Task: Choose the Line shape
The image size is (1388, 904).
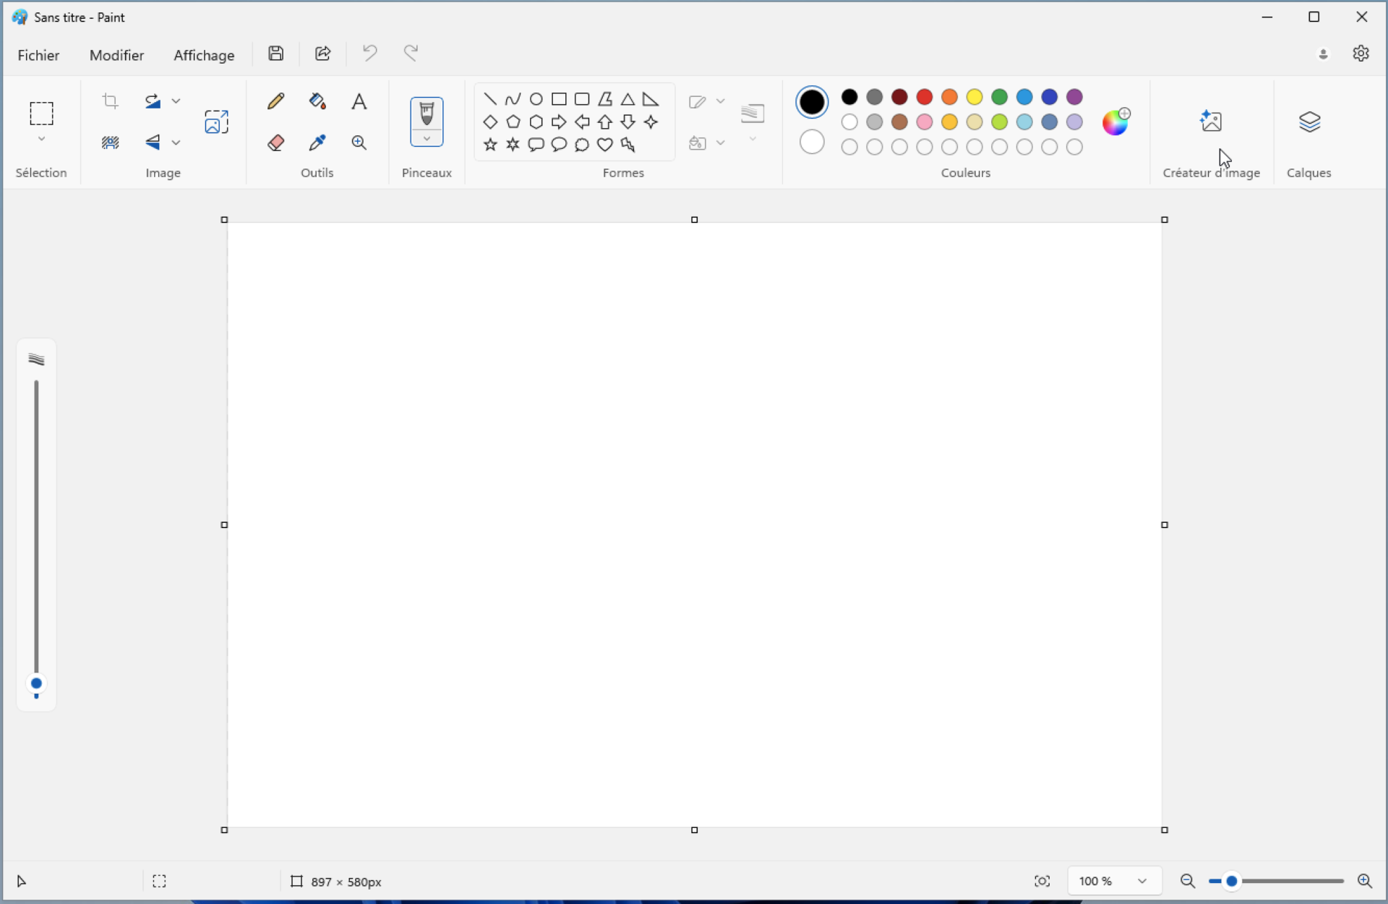Action: pos(490,99)
